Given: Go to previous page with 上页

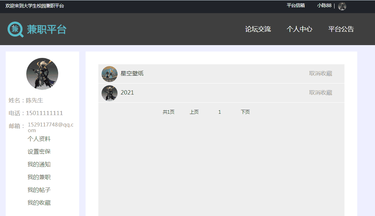Looking at the screenshot, I should [194, 112].
